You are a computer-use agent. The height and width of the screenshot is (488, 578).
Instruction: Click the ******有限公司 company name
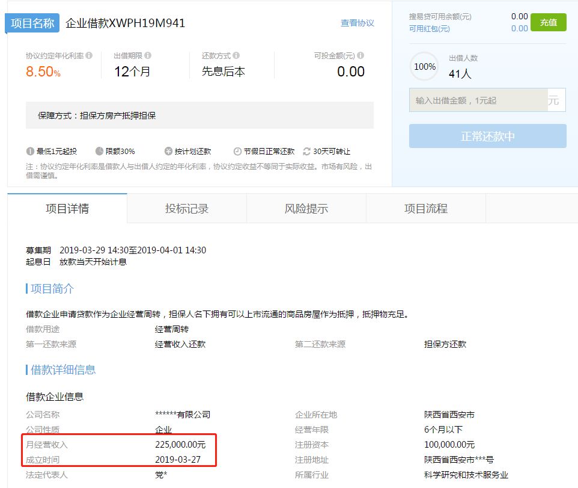coord(183,415)
